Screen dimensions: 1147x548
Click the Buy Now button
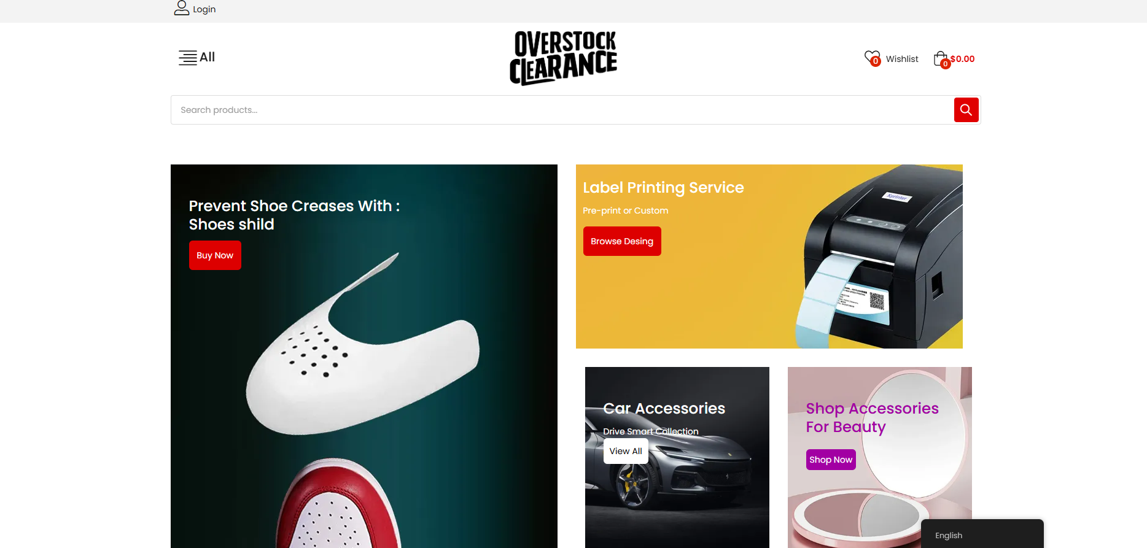215,255
